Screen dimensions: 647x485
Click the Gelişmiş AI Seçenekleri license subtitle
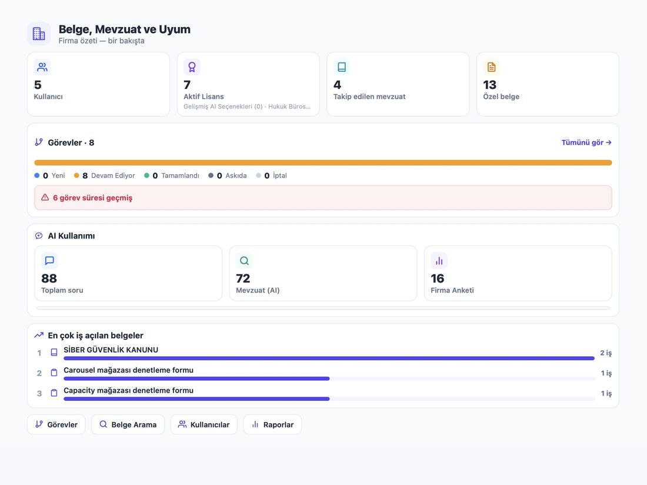pos(247,107)
